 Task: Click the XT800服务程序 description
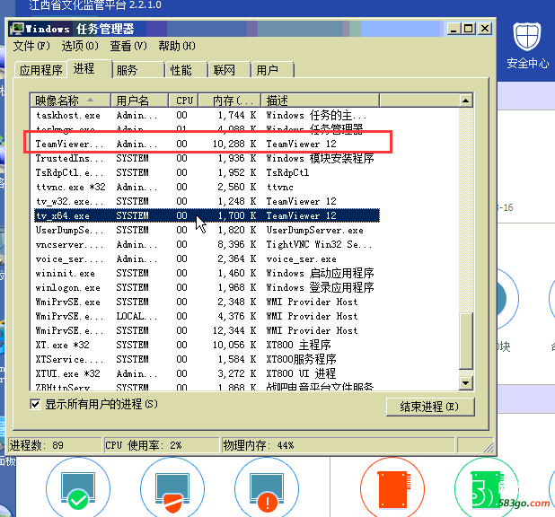pyautogui.click(x=301, y=360)
